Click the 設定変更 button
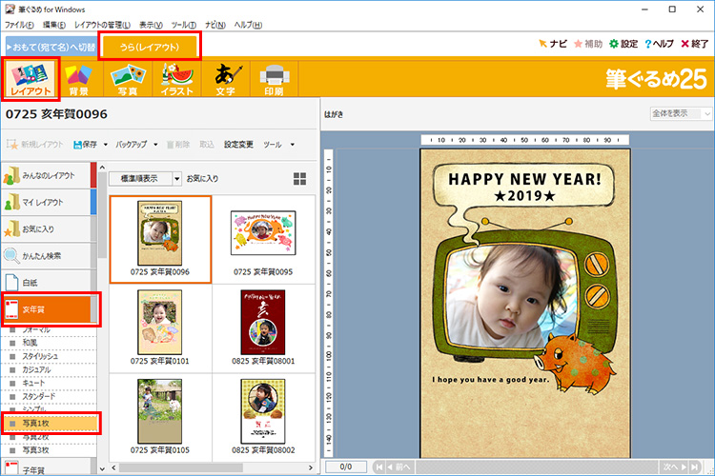715x476 pixels. 238,145
